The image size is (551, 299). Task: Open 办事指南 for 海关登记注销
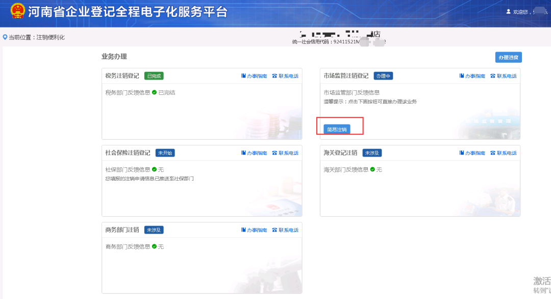point(472,153)
